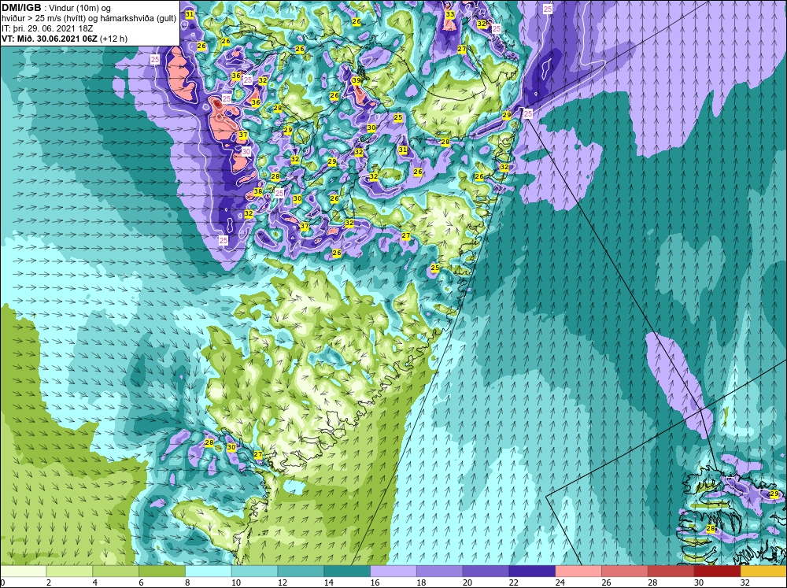The image size is (787, 588).
Task: Click the yellow max gust label 38
Action: tap(258, 191)
